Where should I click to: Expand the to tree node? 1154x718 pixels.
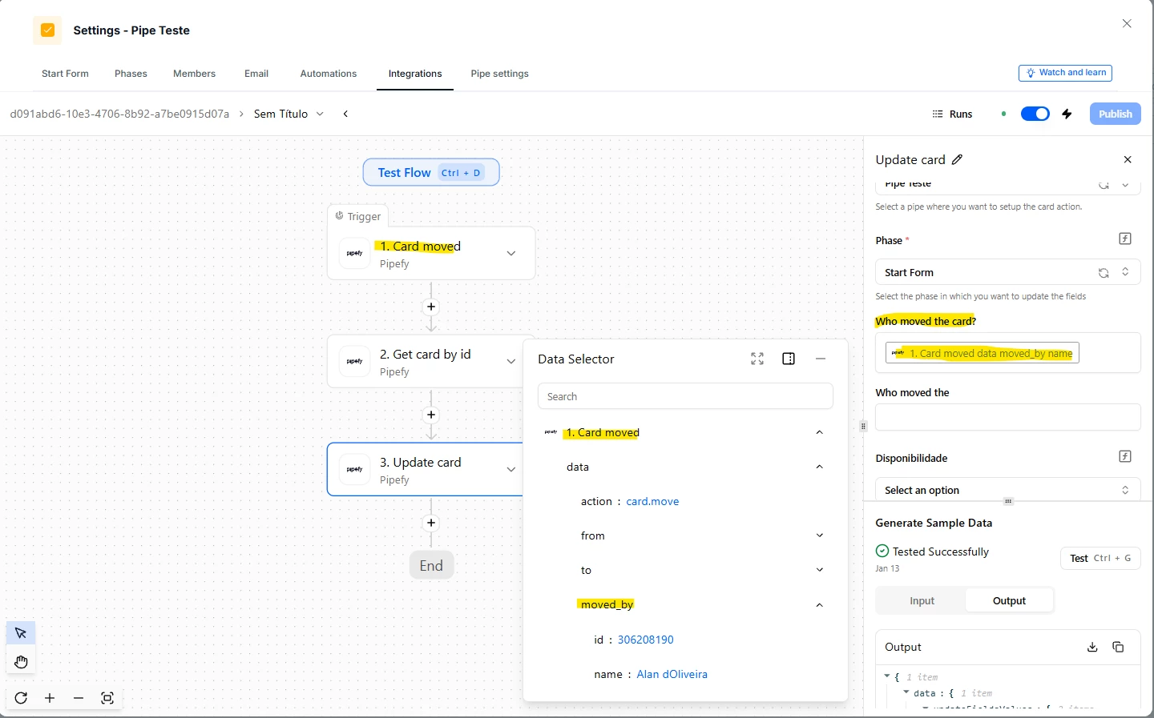(x=819, y=570)
